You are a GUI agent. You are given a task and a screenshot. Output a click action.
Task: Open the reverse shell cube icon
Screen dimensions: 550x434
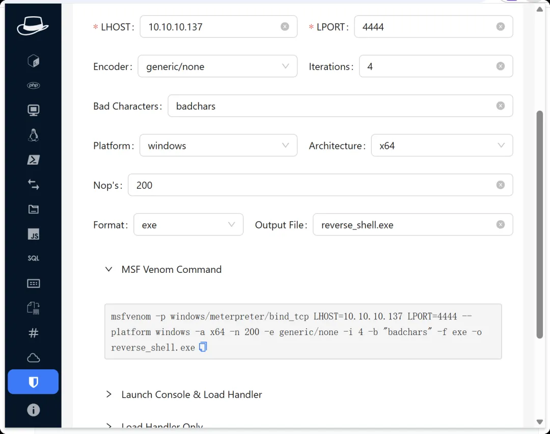pos(33,61)
